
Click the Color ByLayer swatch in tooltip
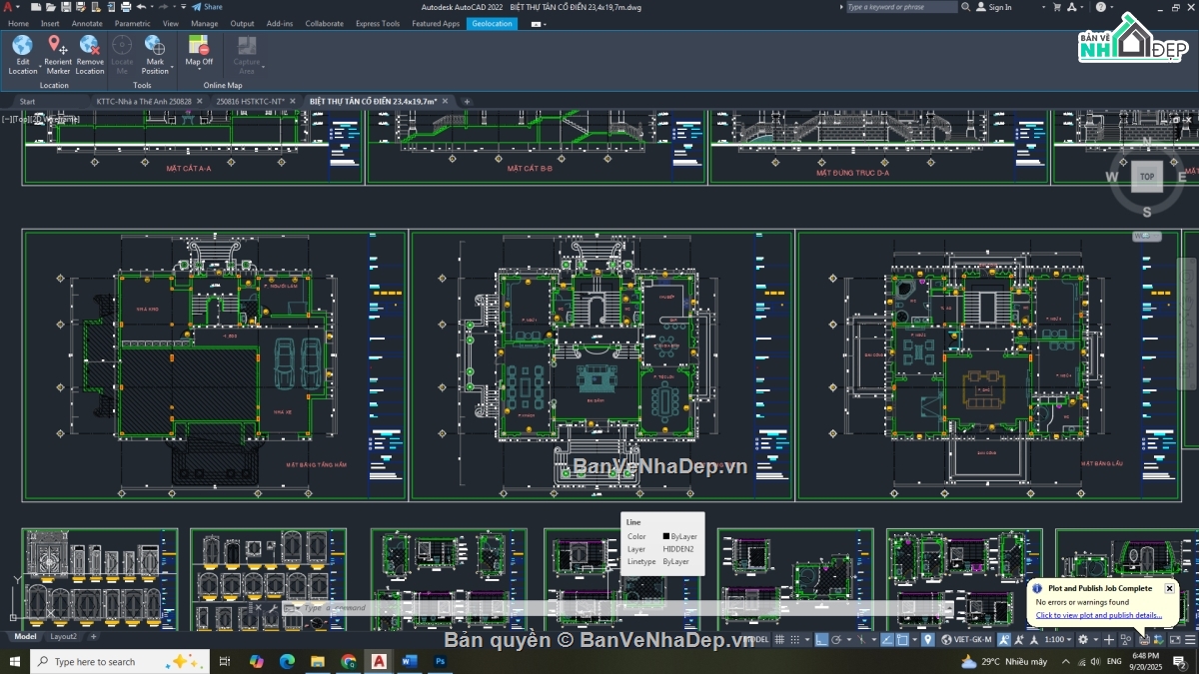(666, 536)
